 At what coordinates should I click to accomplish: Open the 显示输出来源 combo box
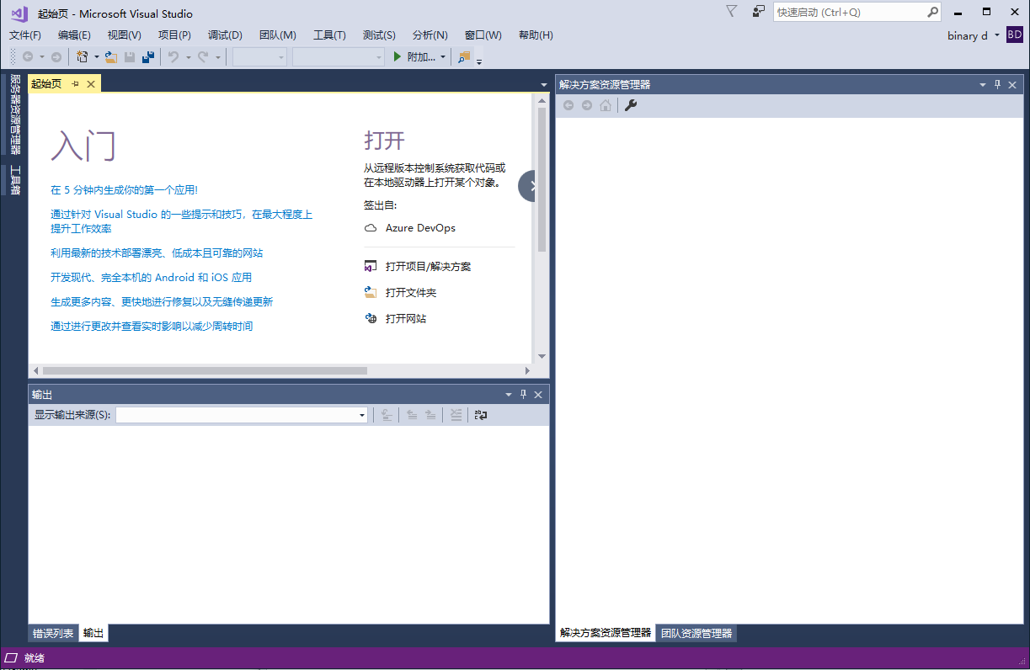pos(242,415)
